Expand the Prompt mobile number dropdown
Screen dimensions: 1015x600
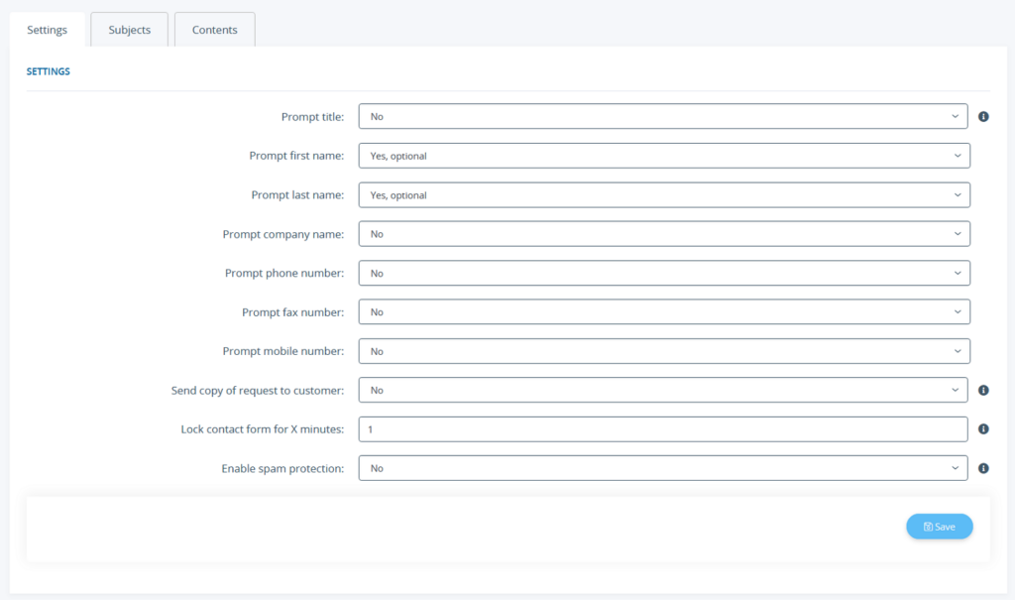click(663, 351)
